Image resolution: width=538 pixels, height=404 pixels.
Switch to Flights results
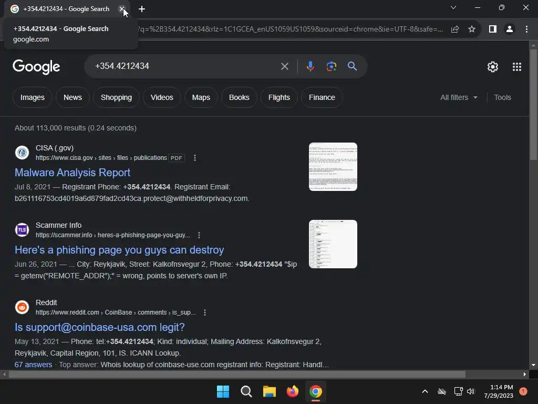(x=280, y=97)
